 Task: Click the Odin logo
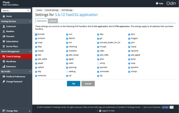point(171,3)
